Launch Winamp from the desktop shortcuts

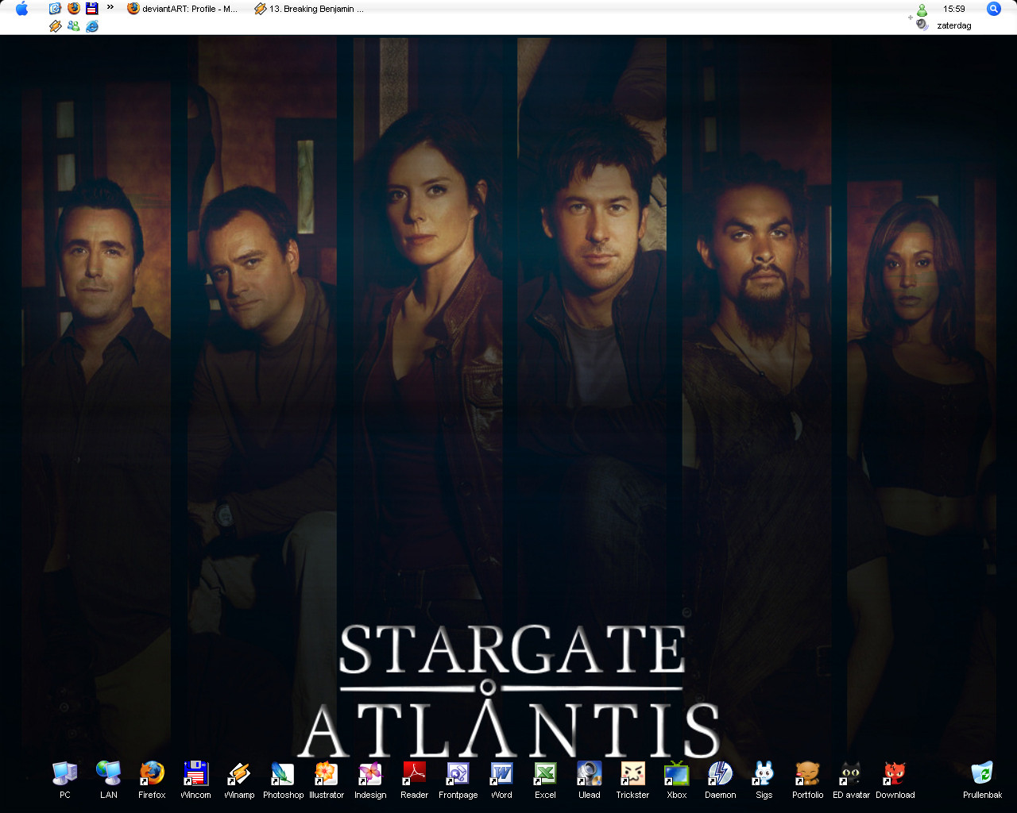click(239, 774)
